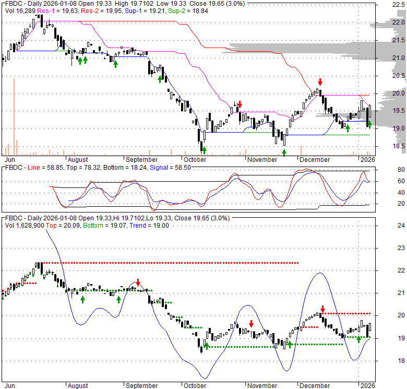Click the 22.5 price axis label
Screen dimensions: 407x389
399,5
